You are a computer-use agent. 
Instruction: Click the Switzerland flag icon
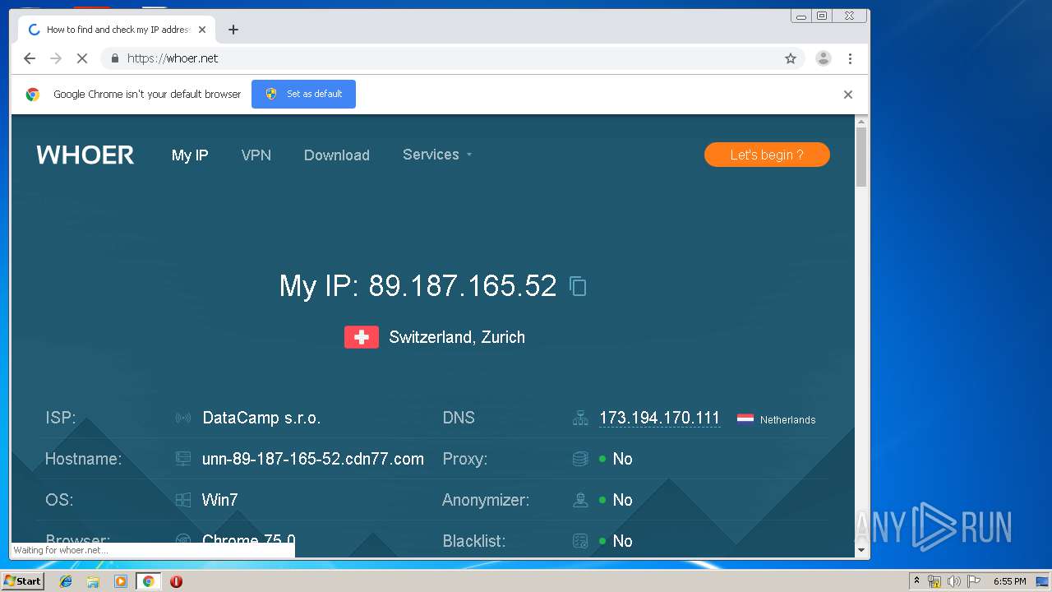pyautogui.click(x=362, y=337)
